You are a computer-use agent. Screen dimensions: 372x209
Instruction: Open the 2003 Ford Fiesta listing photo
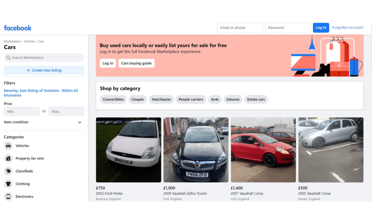point(128,150)
